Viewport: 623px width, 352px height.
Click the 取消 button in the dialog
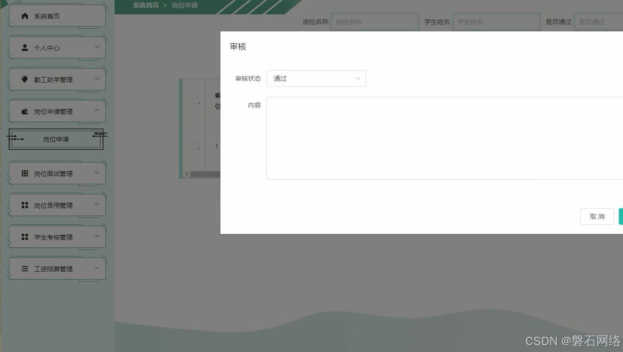point(597,216)
